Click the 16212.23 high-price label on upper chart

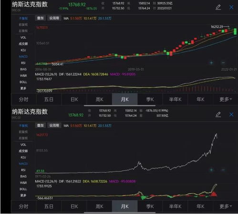(217, 27)
